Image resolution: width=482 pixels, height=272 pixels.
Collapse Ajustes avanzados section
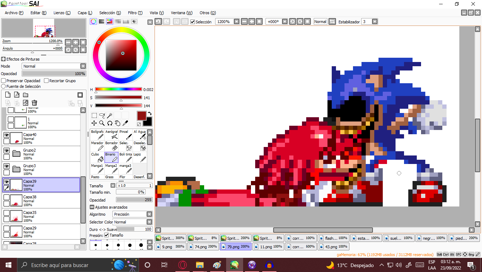92,207
